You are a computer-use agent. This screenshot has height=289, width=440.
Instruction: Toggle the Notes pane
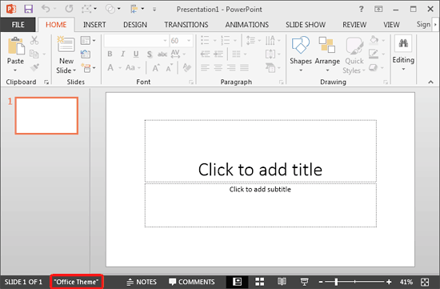[x=142, y=282]
